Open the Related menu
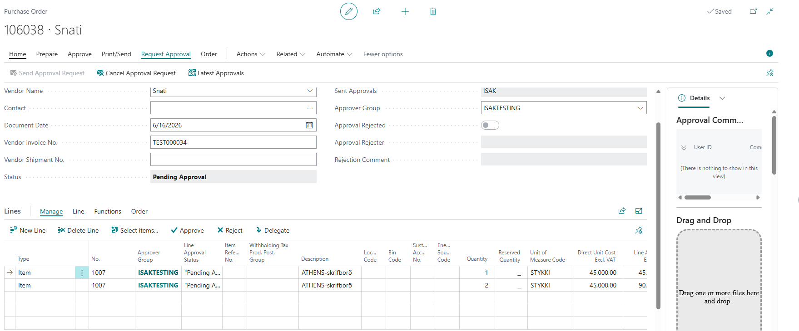 pos(291,54)
